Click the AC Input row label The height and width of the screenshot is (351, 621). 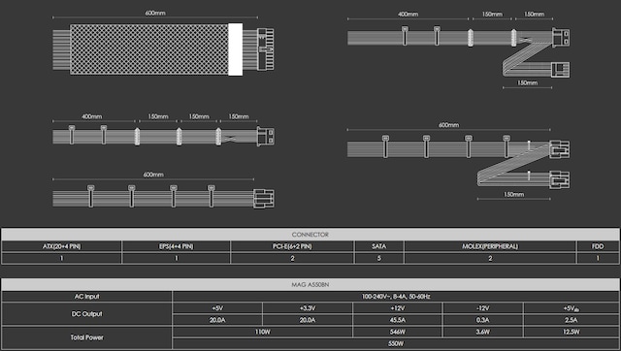point(86,297)
